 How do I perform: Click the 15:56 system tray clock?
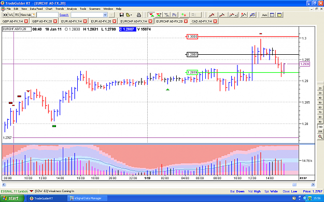click(317, 198)
